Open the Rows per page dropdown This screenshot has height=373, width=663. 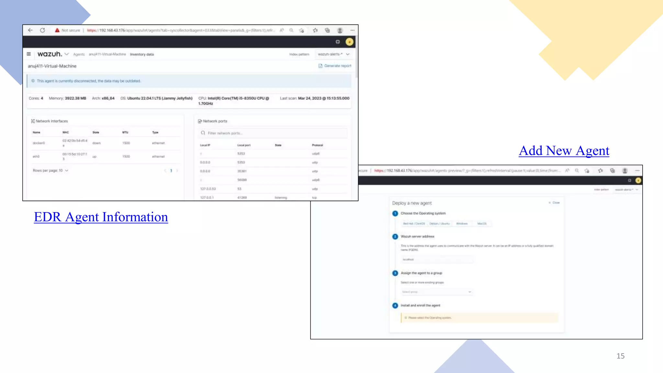tap(50, 170)
